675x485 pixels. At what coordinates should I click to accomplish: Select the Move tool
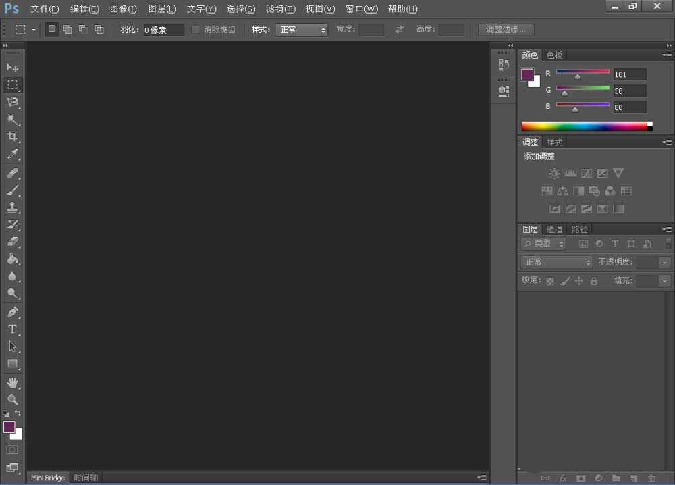[x=12, y=68]
